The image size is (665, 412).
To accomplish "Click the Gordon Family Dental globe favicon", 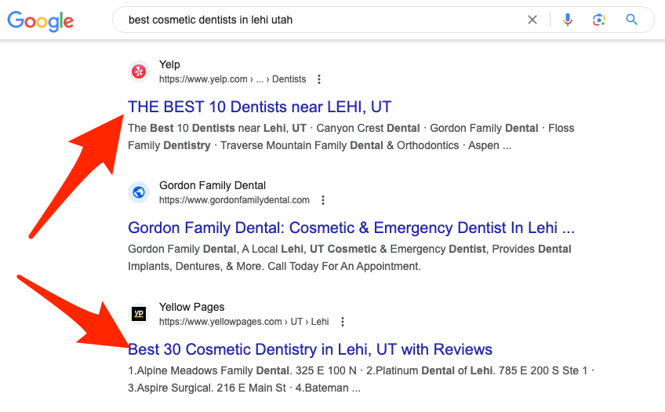I will (139, 192).
